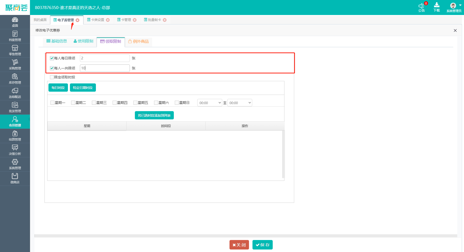
Task: Check the 星期一 checkbox
Action: [x=52, y=103]
